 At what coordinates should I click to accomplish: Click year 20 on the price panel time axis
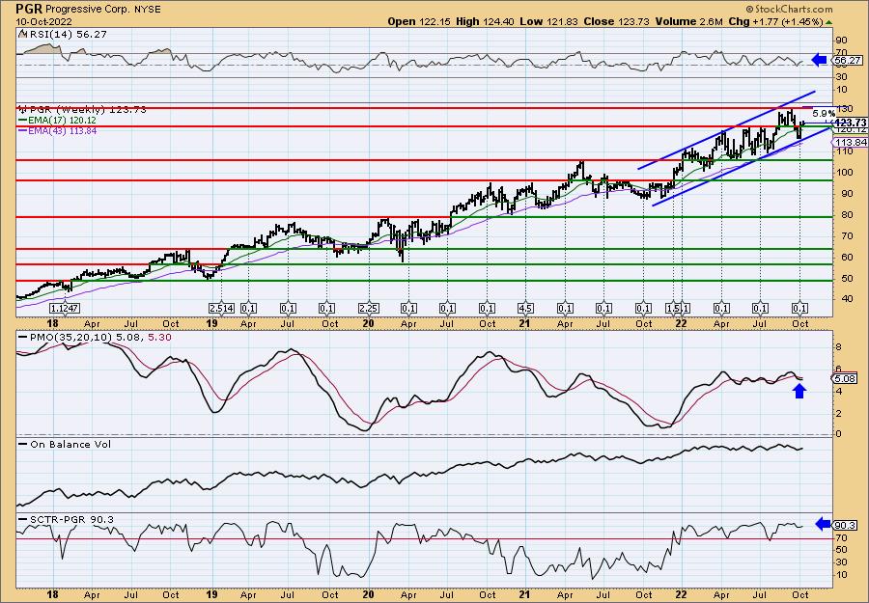pos(368,324)
